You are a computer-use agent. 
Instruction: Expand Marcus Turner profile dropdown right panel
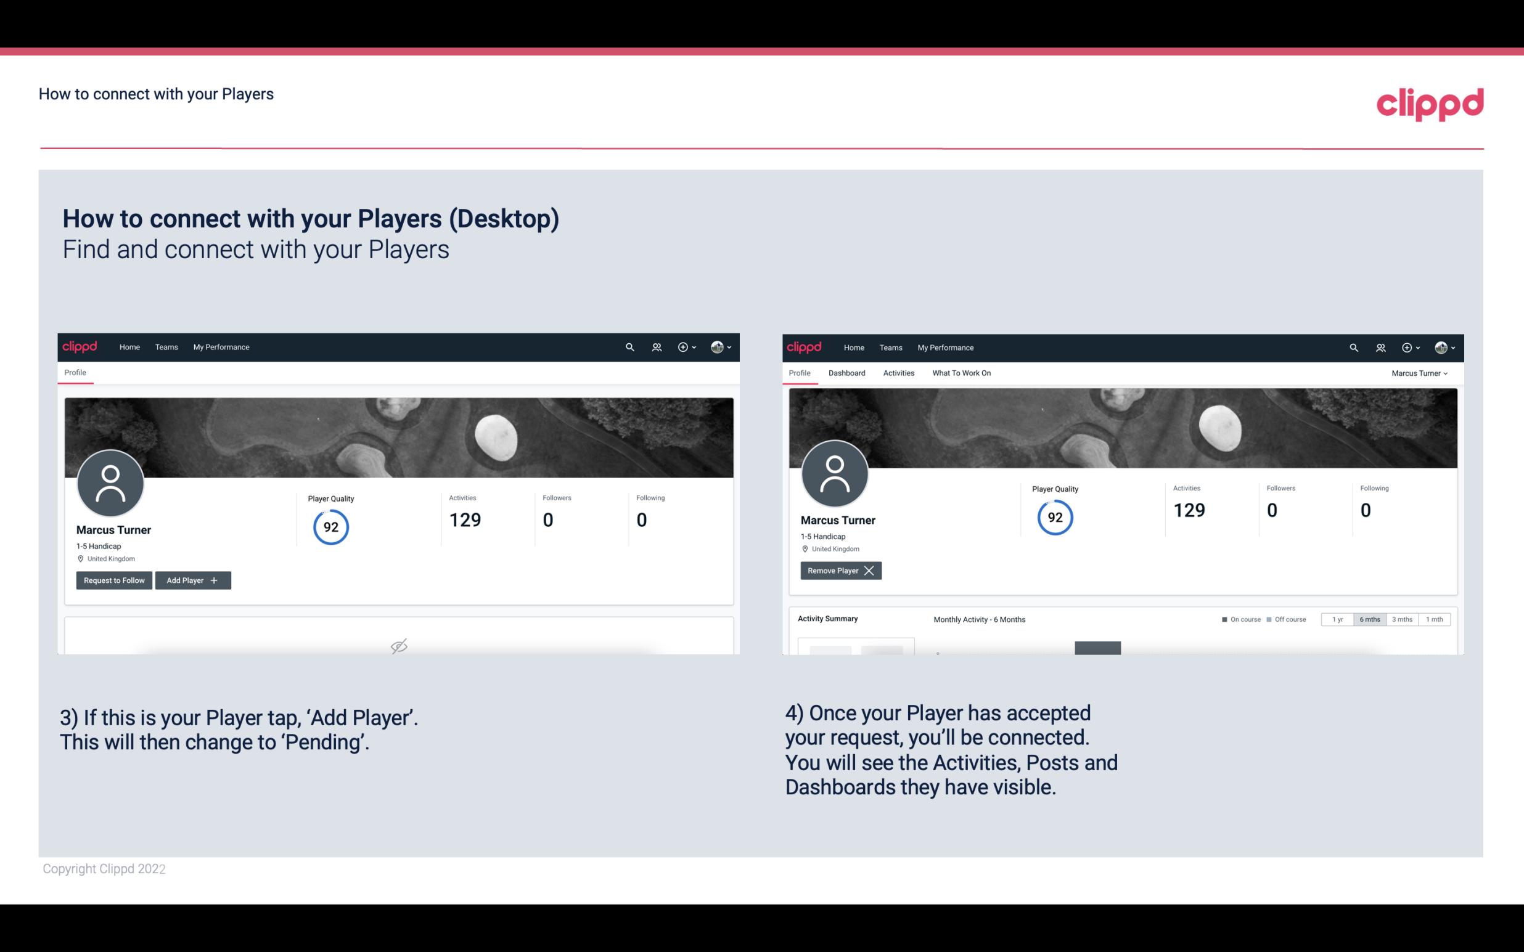(x=1420, y=373)
